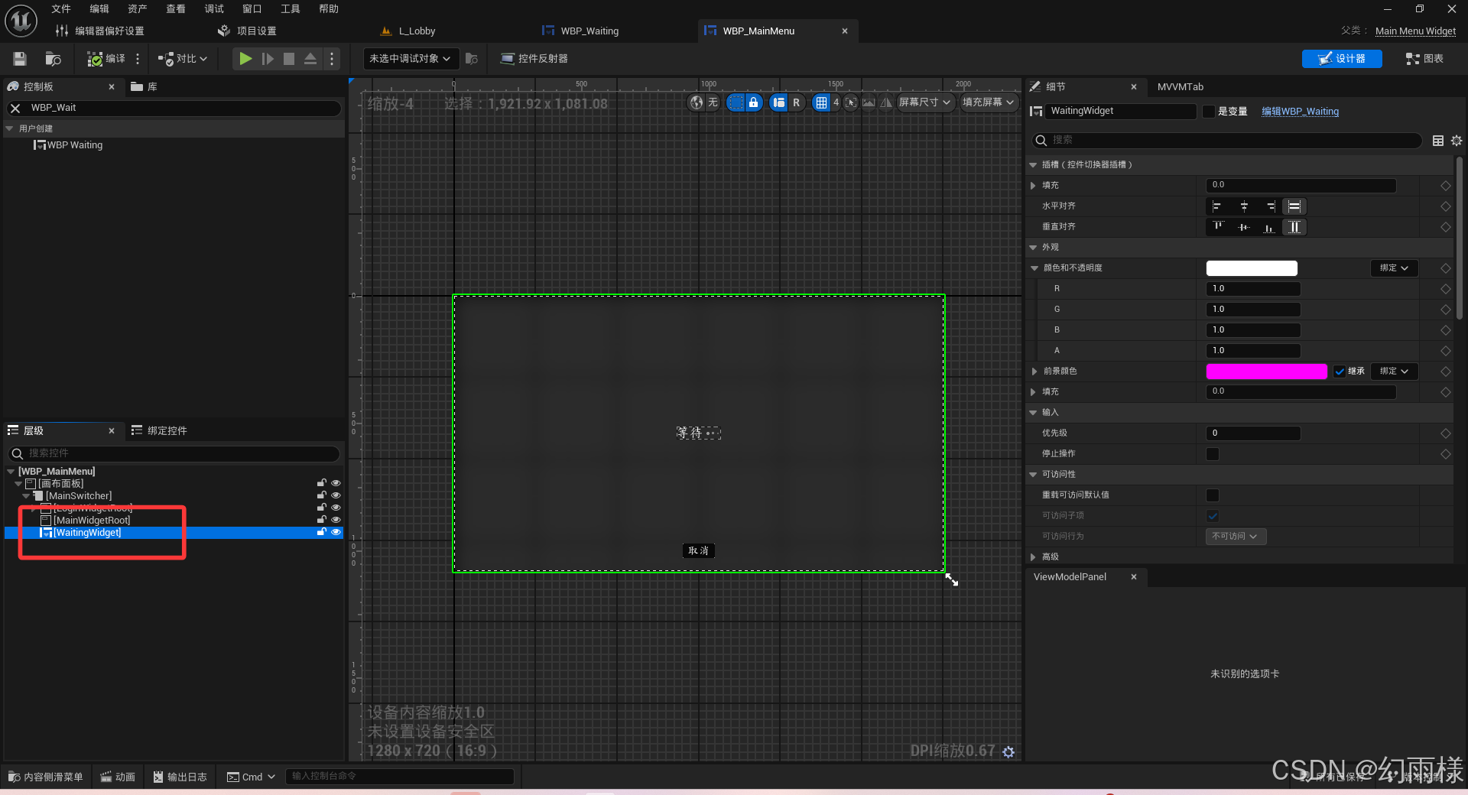Viewport: 1468px width, 795px height.
Task: Open details panel settings gear icon
Action: [1457, 141]
